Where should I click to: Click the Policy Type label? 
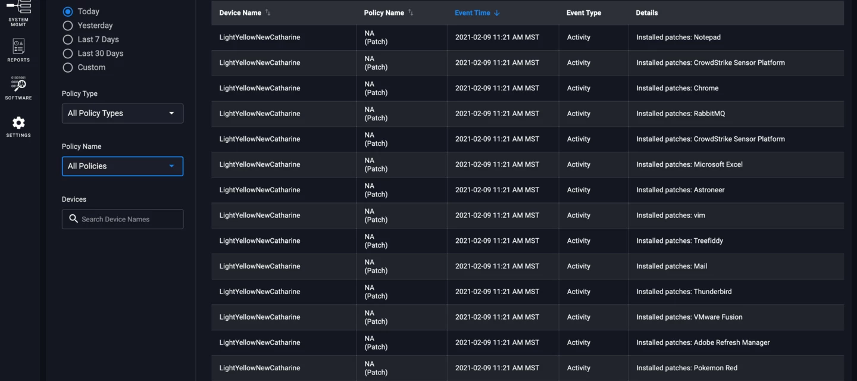[x=80, y=93]
